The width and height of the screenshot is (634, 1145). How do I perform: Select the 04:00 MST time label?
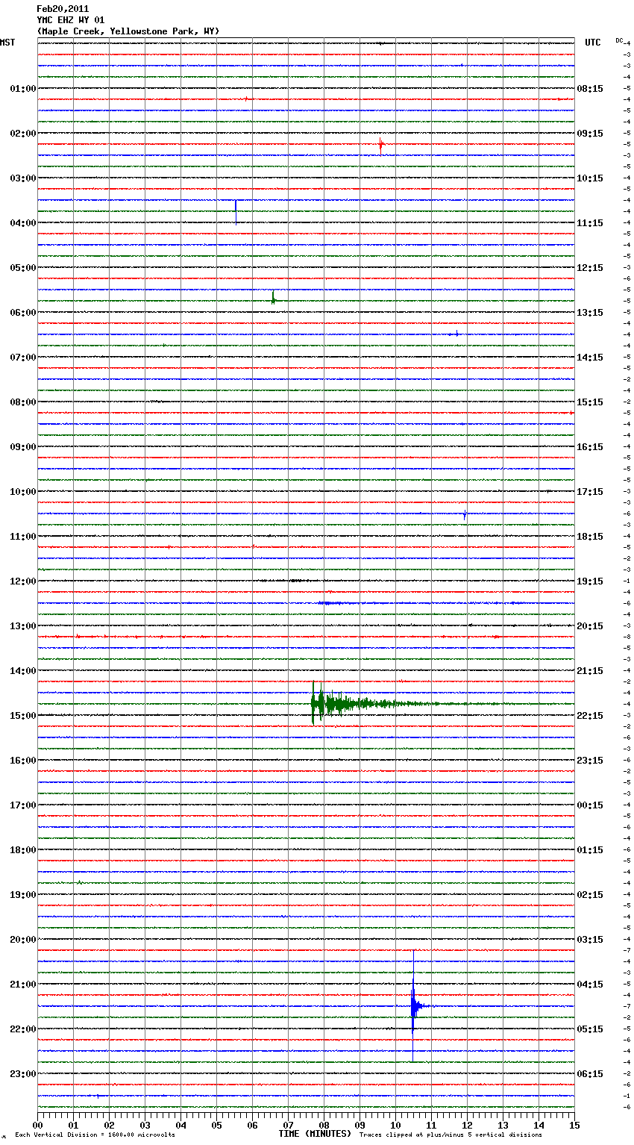coord(23,223)
